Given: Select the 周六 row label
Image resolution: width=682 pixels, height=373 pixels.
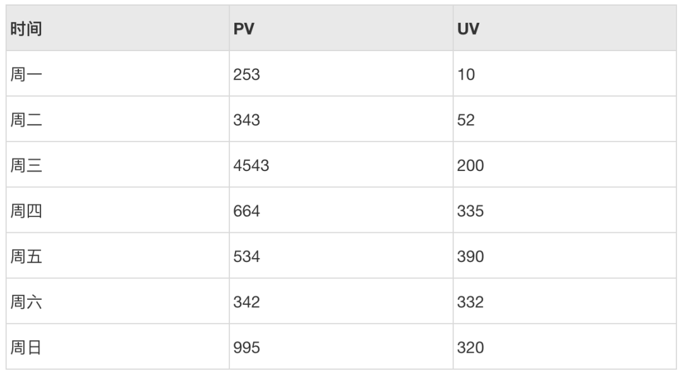Looking at the screenshot, I should [26, 302].
